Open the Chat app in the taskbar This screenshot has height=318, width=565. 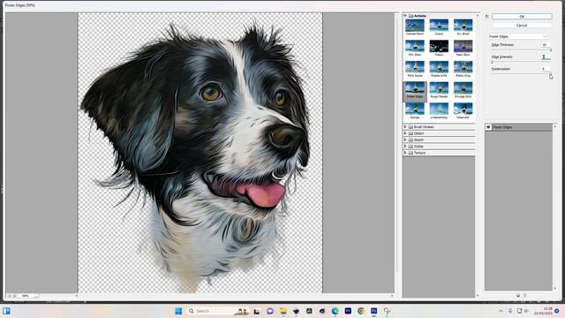[x=270, y=311]
